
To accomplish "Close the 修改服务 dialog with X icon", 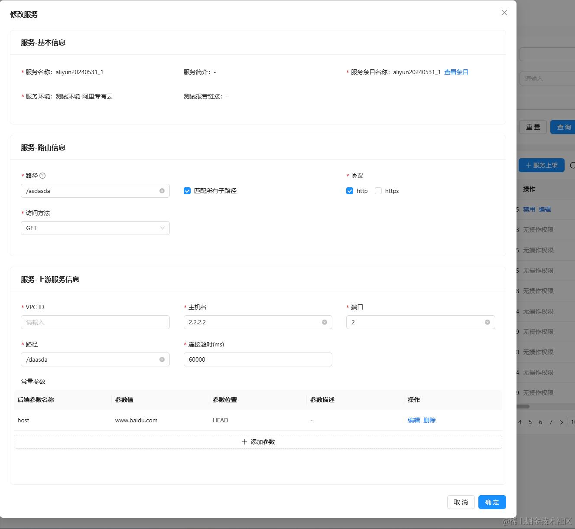I will click(504, 13).
